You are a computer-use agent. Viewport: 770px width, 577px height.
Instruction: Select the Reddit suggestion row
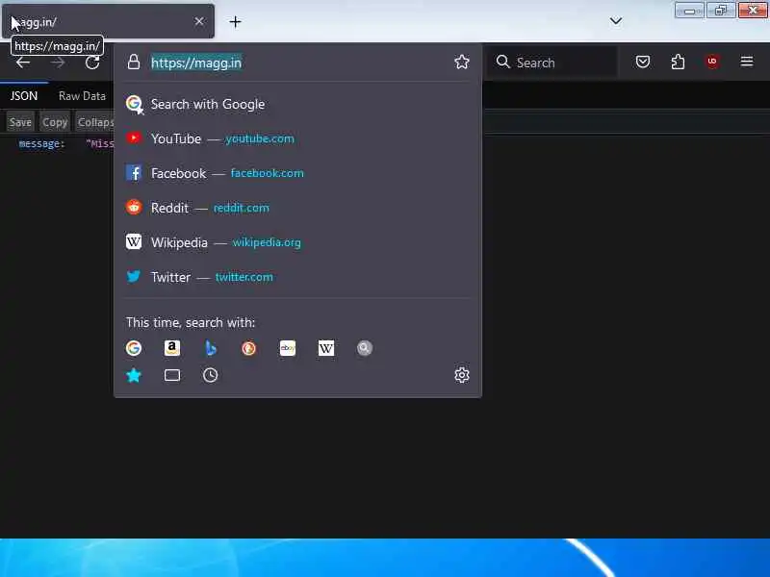coord(297,208)
